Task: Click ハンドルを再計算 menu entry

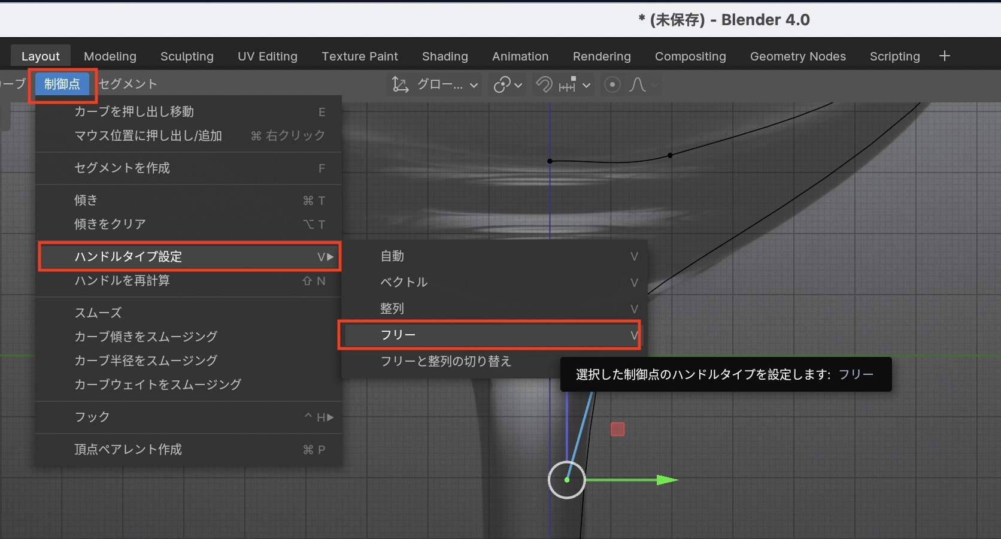Action: [x=122, y=281]
